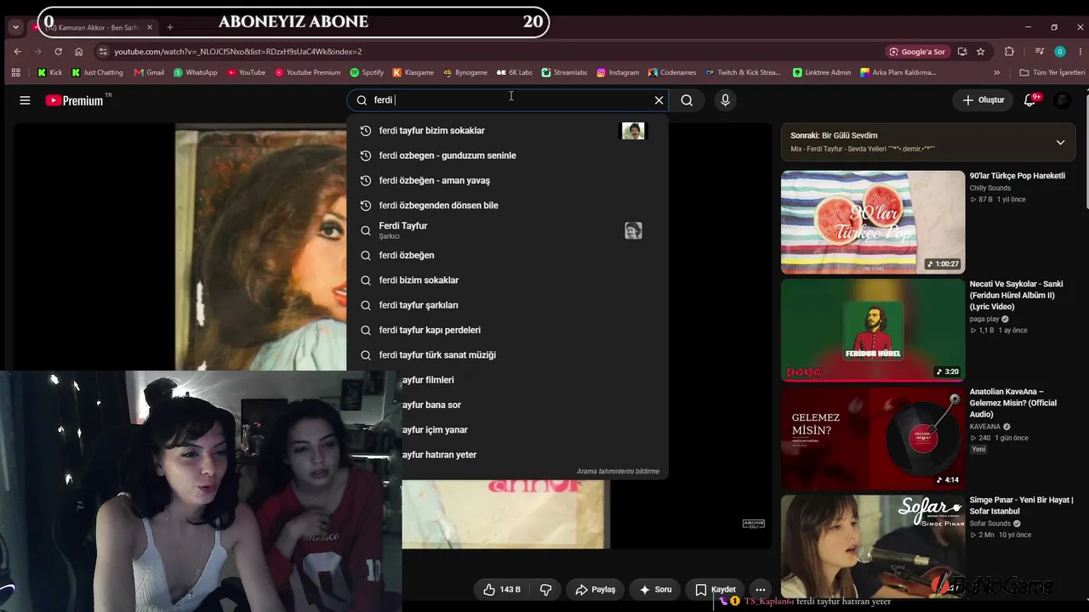Open the Oluştur create menu
The width and height of the screenshot is (1089, 612).
984,100
